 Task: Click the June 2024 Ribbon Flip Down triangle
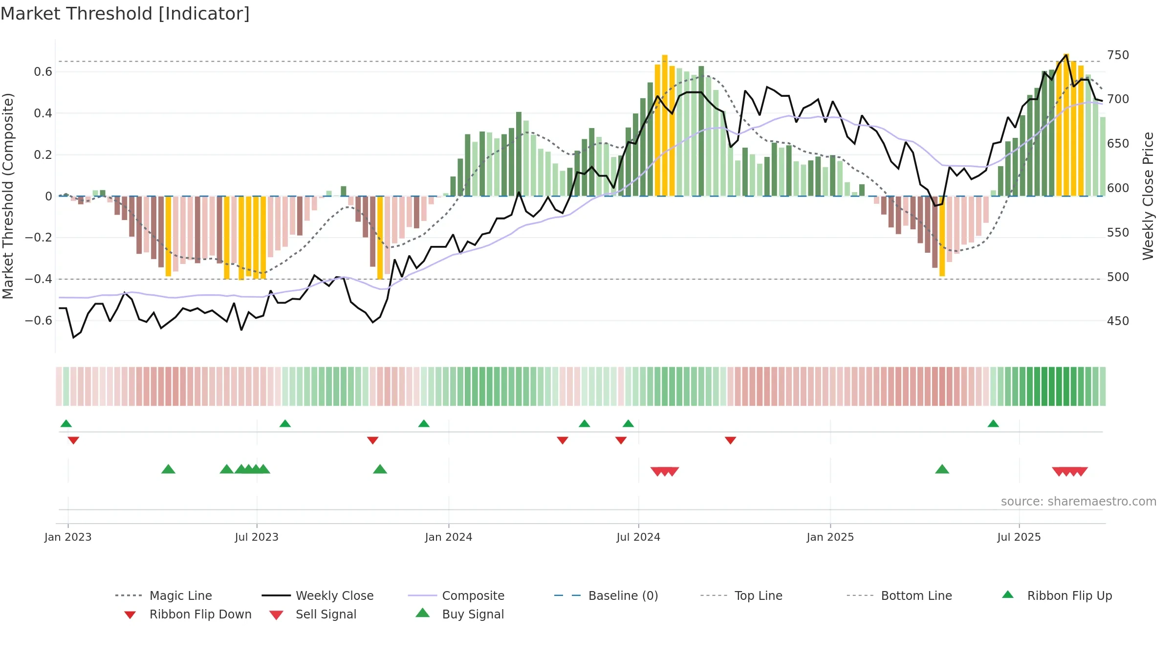pos(621,440)
